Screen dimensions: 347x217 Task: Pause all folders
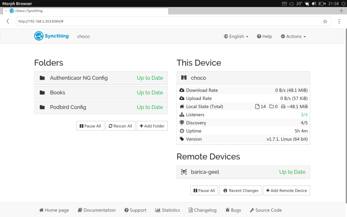click(90, 126)
